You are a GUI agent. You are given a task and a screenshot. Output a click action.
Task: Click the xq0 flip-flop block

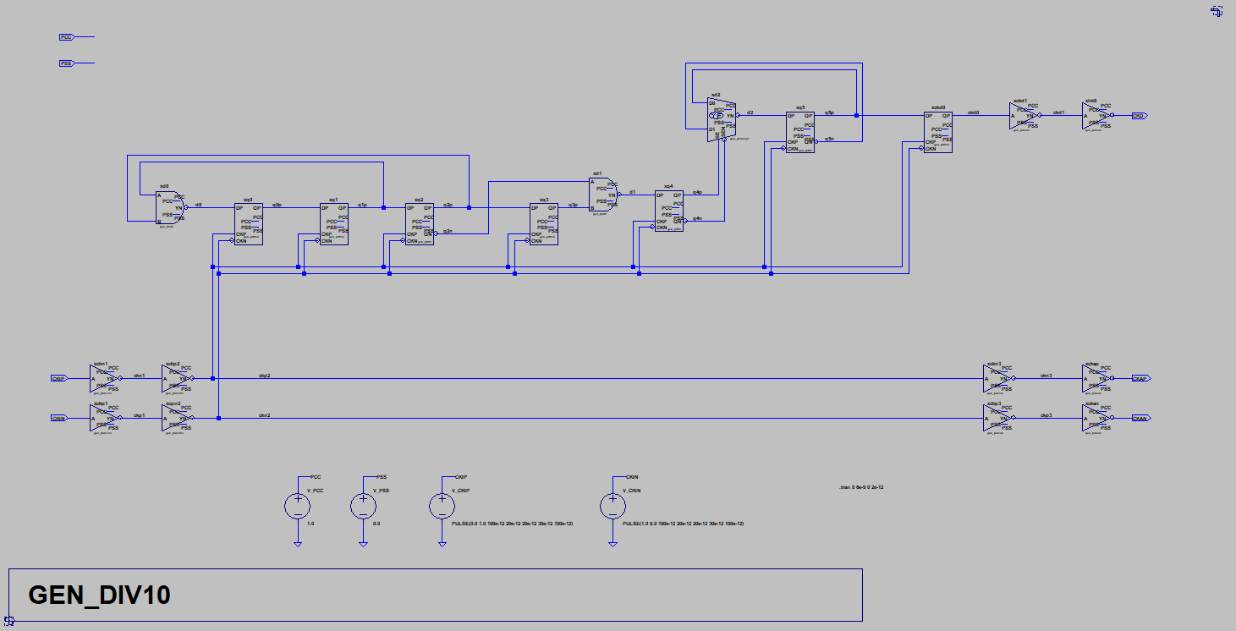249,224
